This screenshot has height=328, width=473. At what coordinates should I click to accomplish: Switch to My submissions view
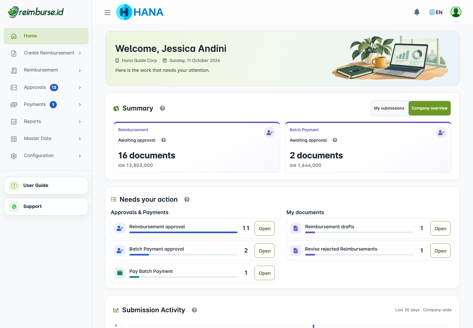[x=389, y=108]
